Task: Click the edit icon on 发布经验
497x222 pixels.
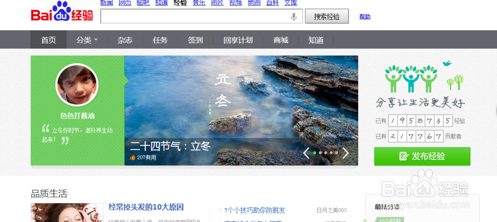Action: 404,156
